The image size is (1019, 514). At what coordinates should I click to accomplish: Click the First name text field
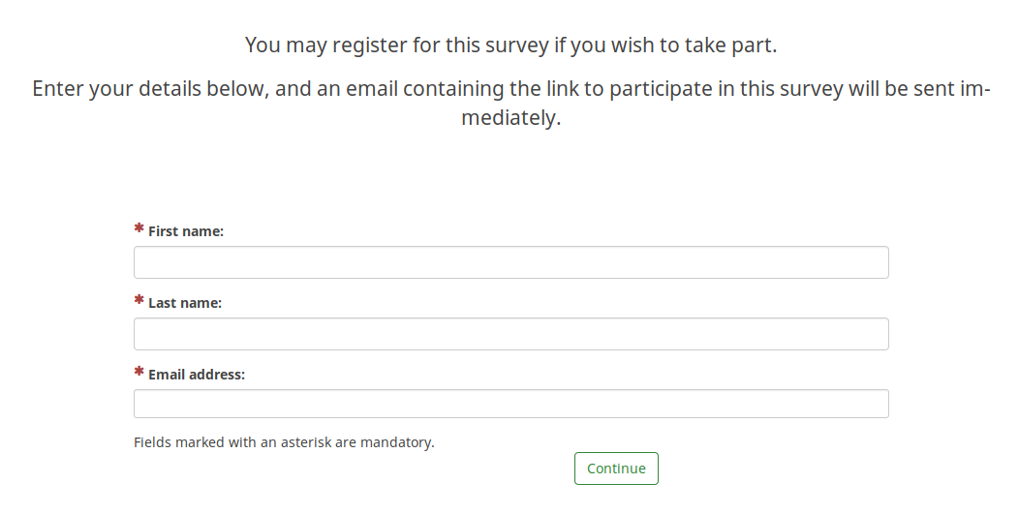tap(510, 262)
